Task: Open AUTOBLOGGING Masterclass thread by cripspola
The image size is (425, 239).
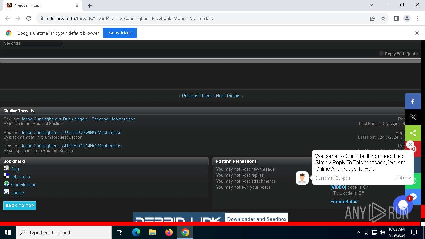Action: point(71,146)
